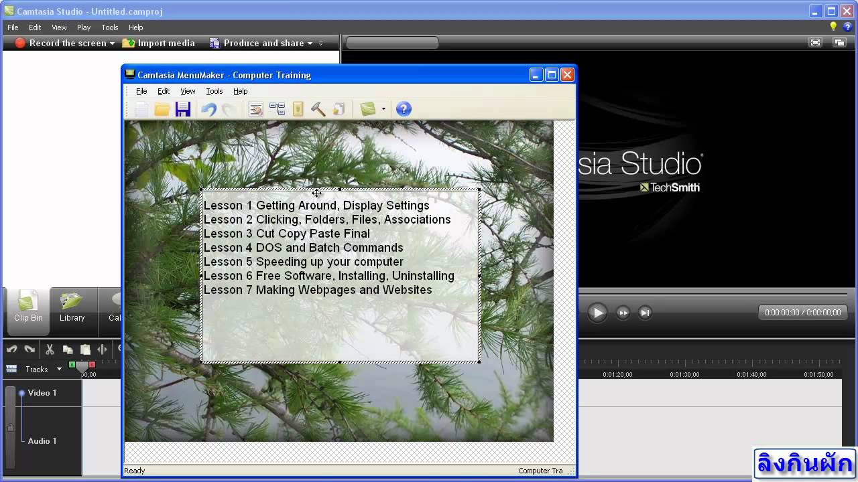Toggle the track lock icon
The width and height of the screenshot is (858, 482).
click(10, 427)
